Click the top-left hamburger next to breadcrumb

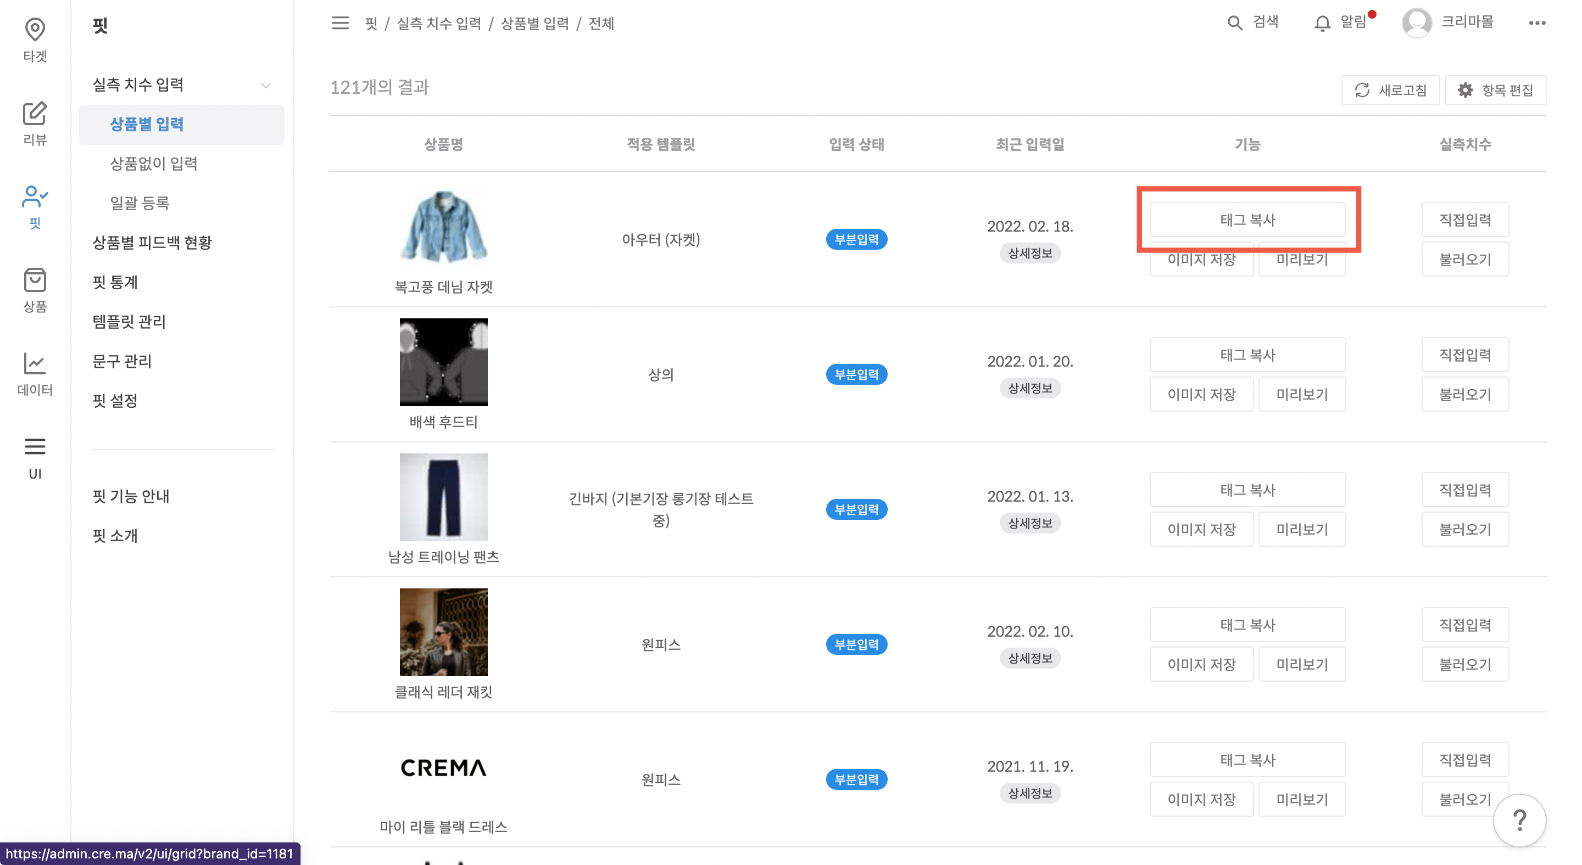tap(340, 23)
